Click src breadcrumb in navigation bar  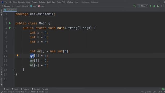[x=13, y=6]
